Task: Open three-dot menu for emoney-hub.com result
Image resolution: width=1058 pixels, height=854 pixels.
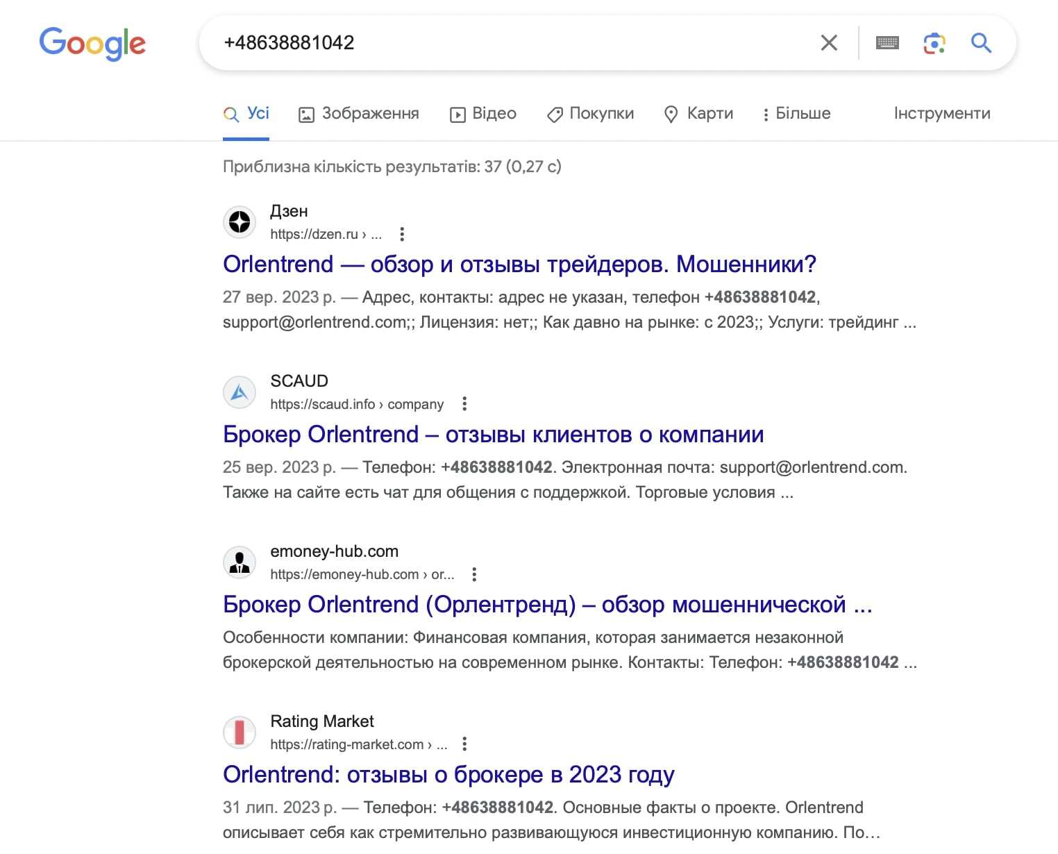Action: (474, 574)
